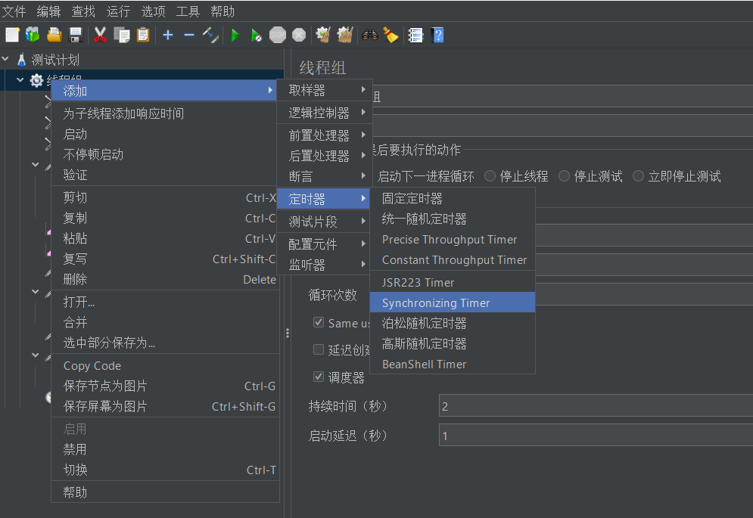Open the 编辑 menu
This screenshot has width=753, height=518.
[48, 11]
